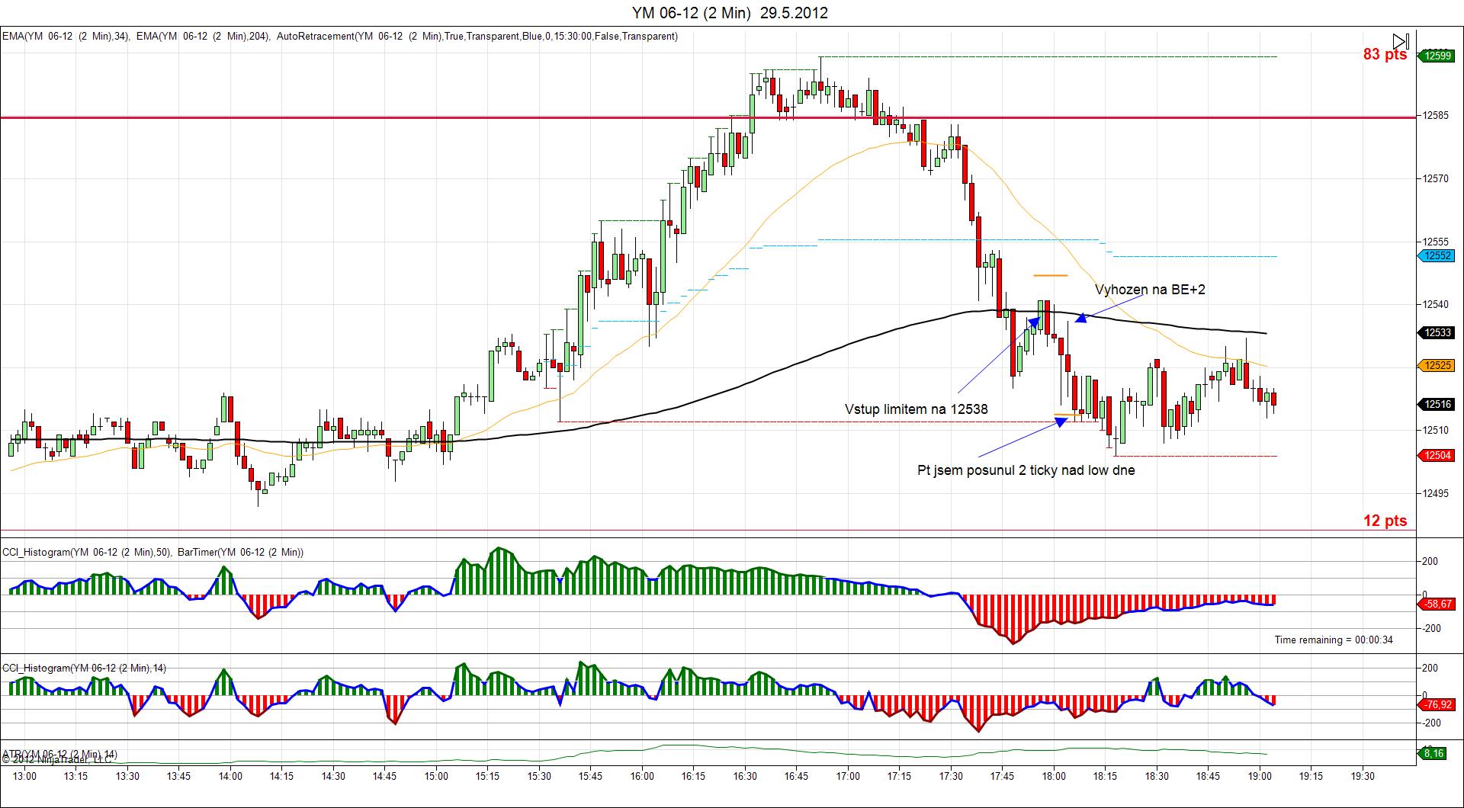Click the red -58,67 CCI value marker

click(1436, 604)
